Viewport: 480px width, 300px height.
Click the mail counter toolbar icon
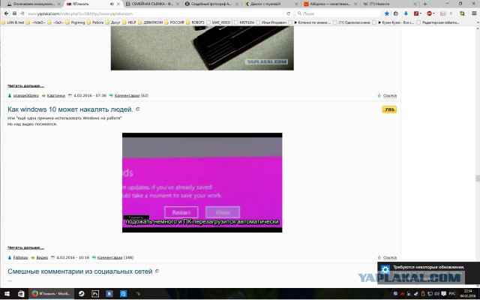(x=443, y=13)
